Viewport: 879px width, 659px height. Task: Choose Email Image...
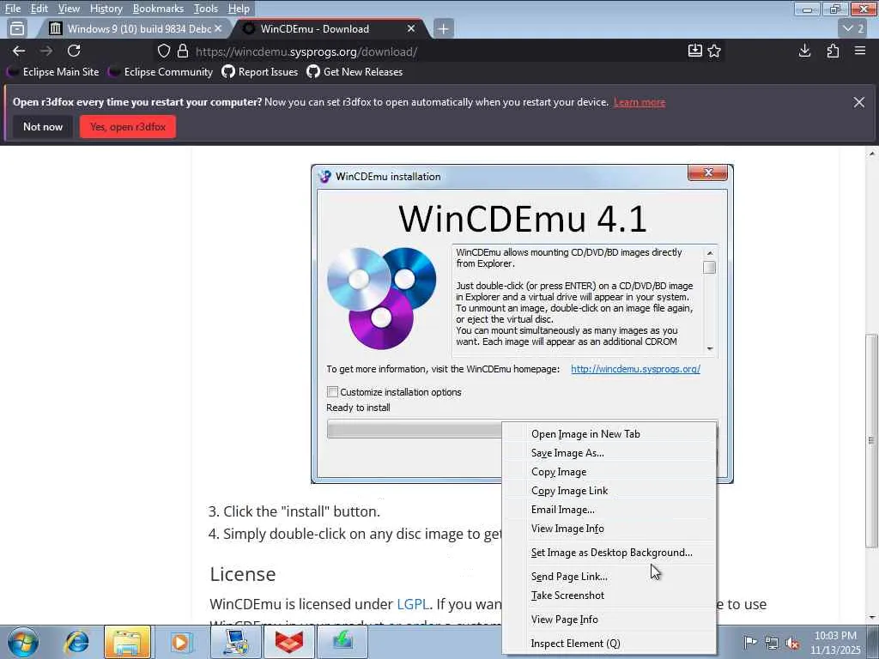pyautogui.click(x=609, y=510)
